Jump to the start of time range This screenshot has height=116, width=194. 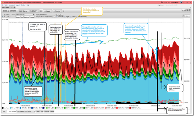click(x=41, y=11)
